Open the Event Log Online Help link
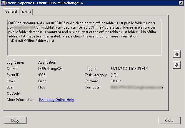The image size is (185, 128). [x=56, y=100]
